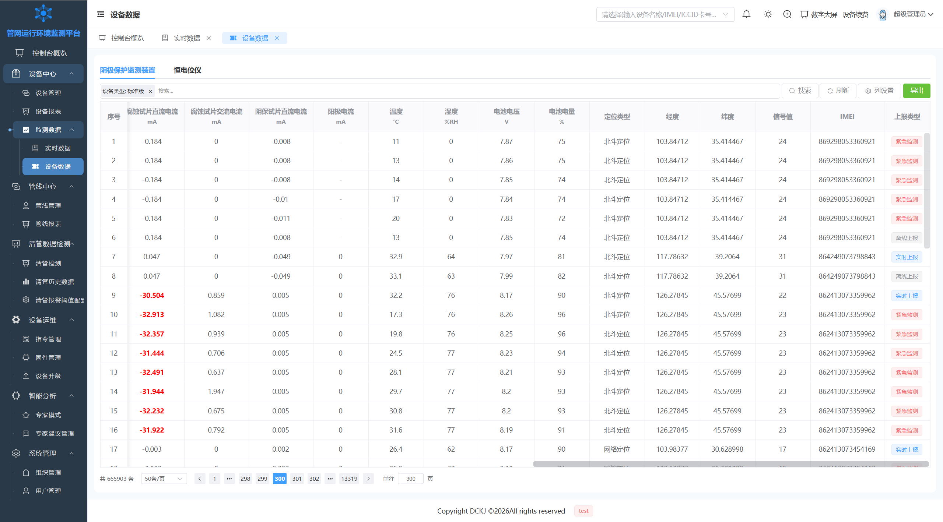The image size is (943, 522).
Task: Open the notification bell
Action: pyautogui.click(x=746, y=14)
